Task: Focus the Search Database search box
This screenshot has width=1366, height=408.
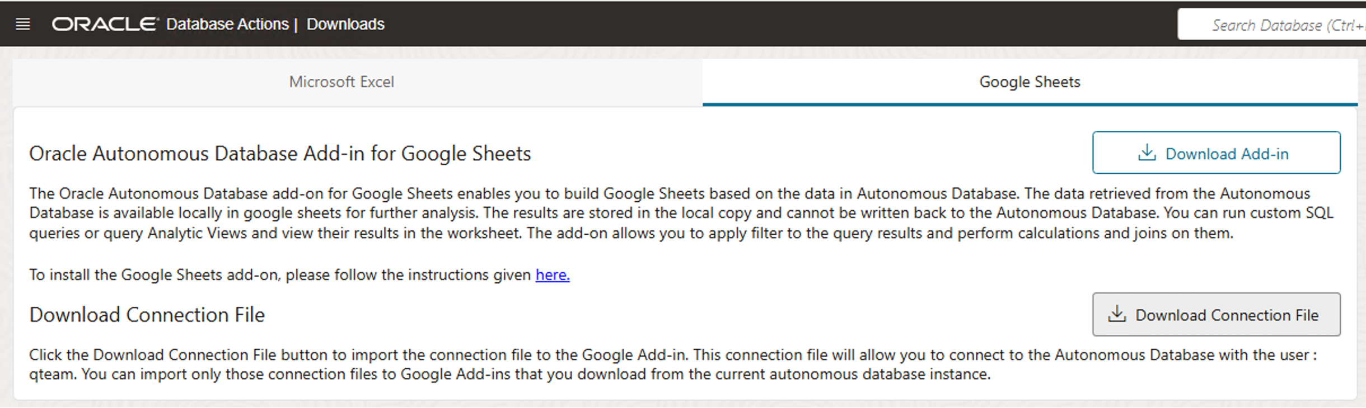Action: (1282, 24)
